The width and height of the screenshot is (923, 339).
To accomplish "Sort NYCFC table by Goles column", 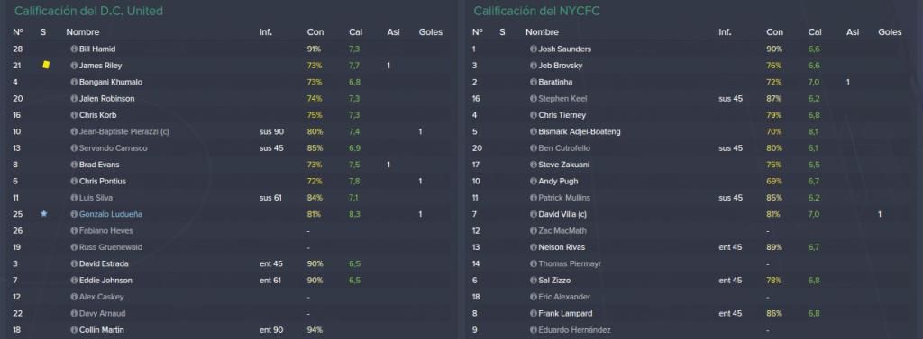I will [890, 32].
